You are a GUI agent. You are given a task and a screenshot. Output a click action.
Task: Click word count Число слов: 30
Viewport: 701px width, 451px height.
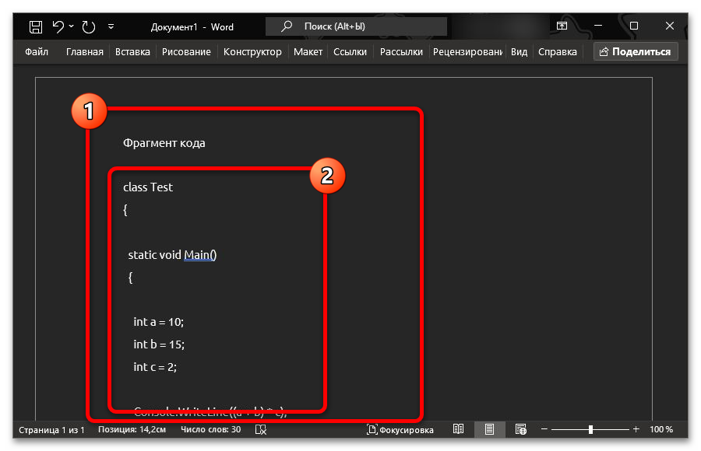210,429
